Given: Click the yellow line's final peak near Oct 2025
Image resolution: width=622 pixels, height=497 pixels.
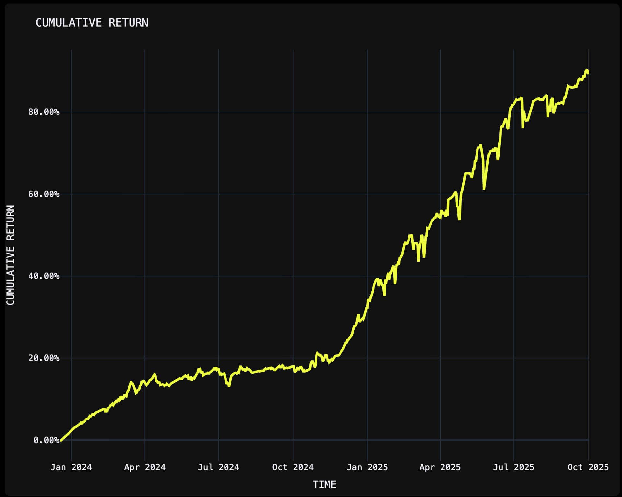Looking at the screenshot, I should [x=586, y=70].
